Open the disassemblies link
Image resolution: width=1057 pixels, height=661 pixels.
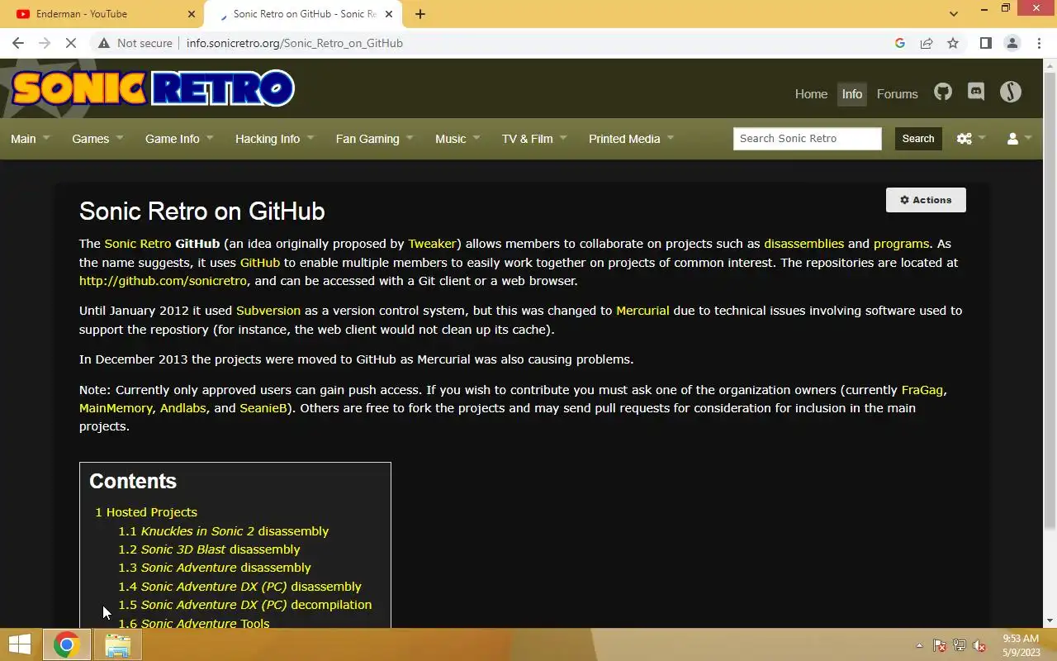click(x=803, y=244)
